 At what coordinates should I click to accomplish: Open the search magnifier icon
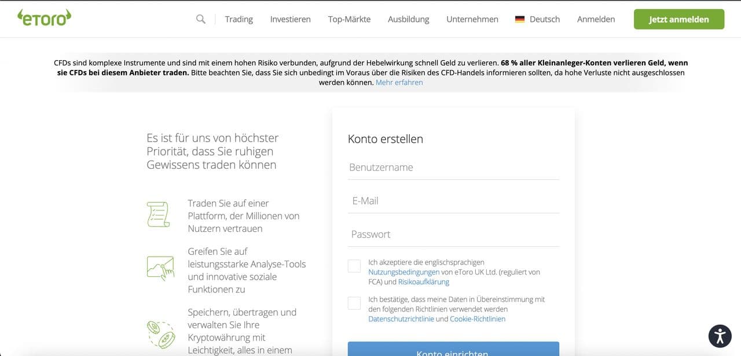[201, 19]
